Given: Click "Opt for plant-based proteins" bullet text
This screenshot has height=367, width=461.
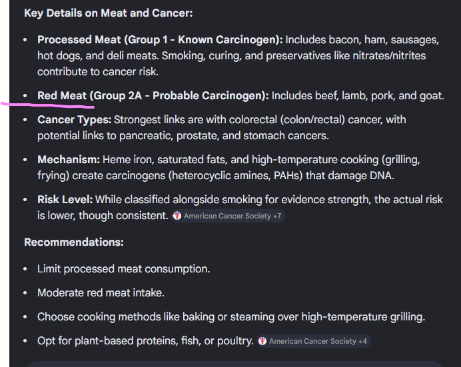Looking at the screenshot, I should [x=145, y=341].
